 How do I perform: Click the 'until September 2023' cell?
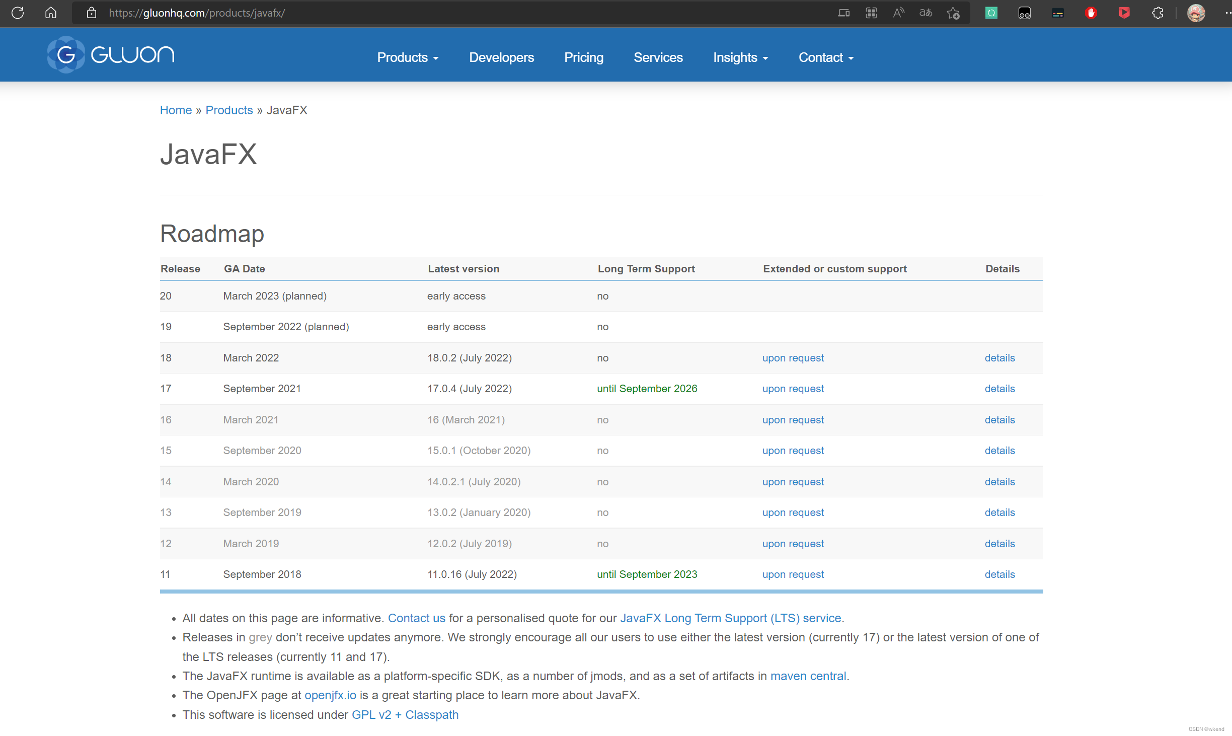[x=647, y=574]
